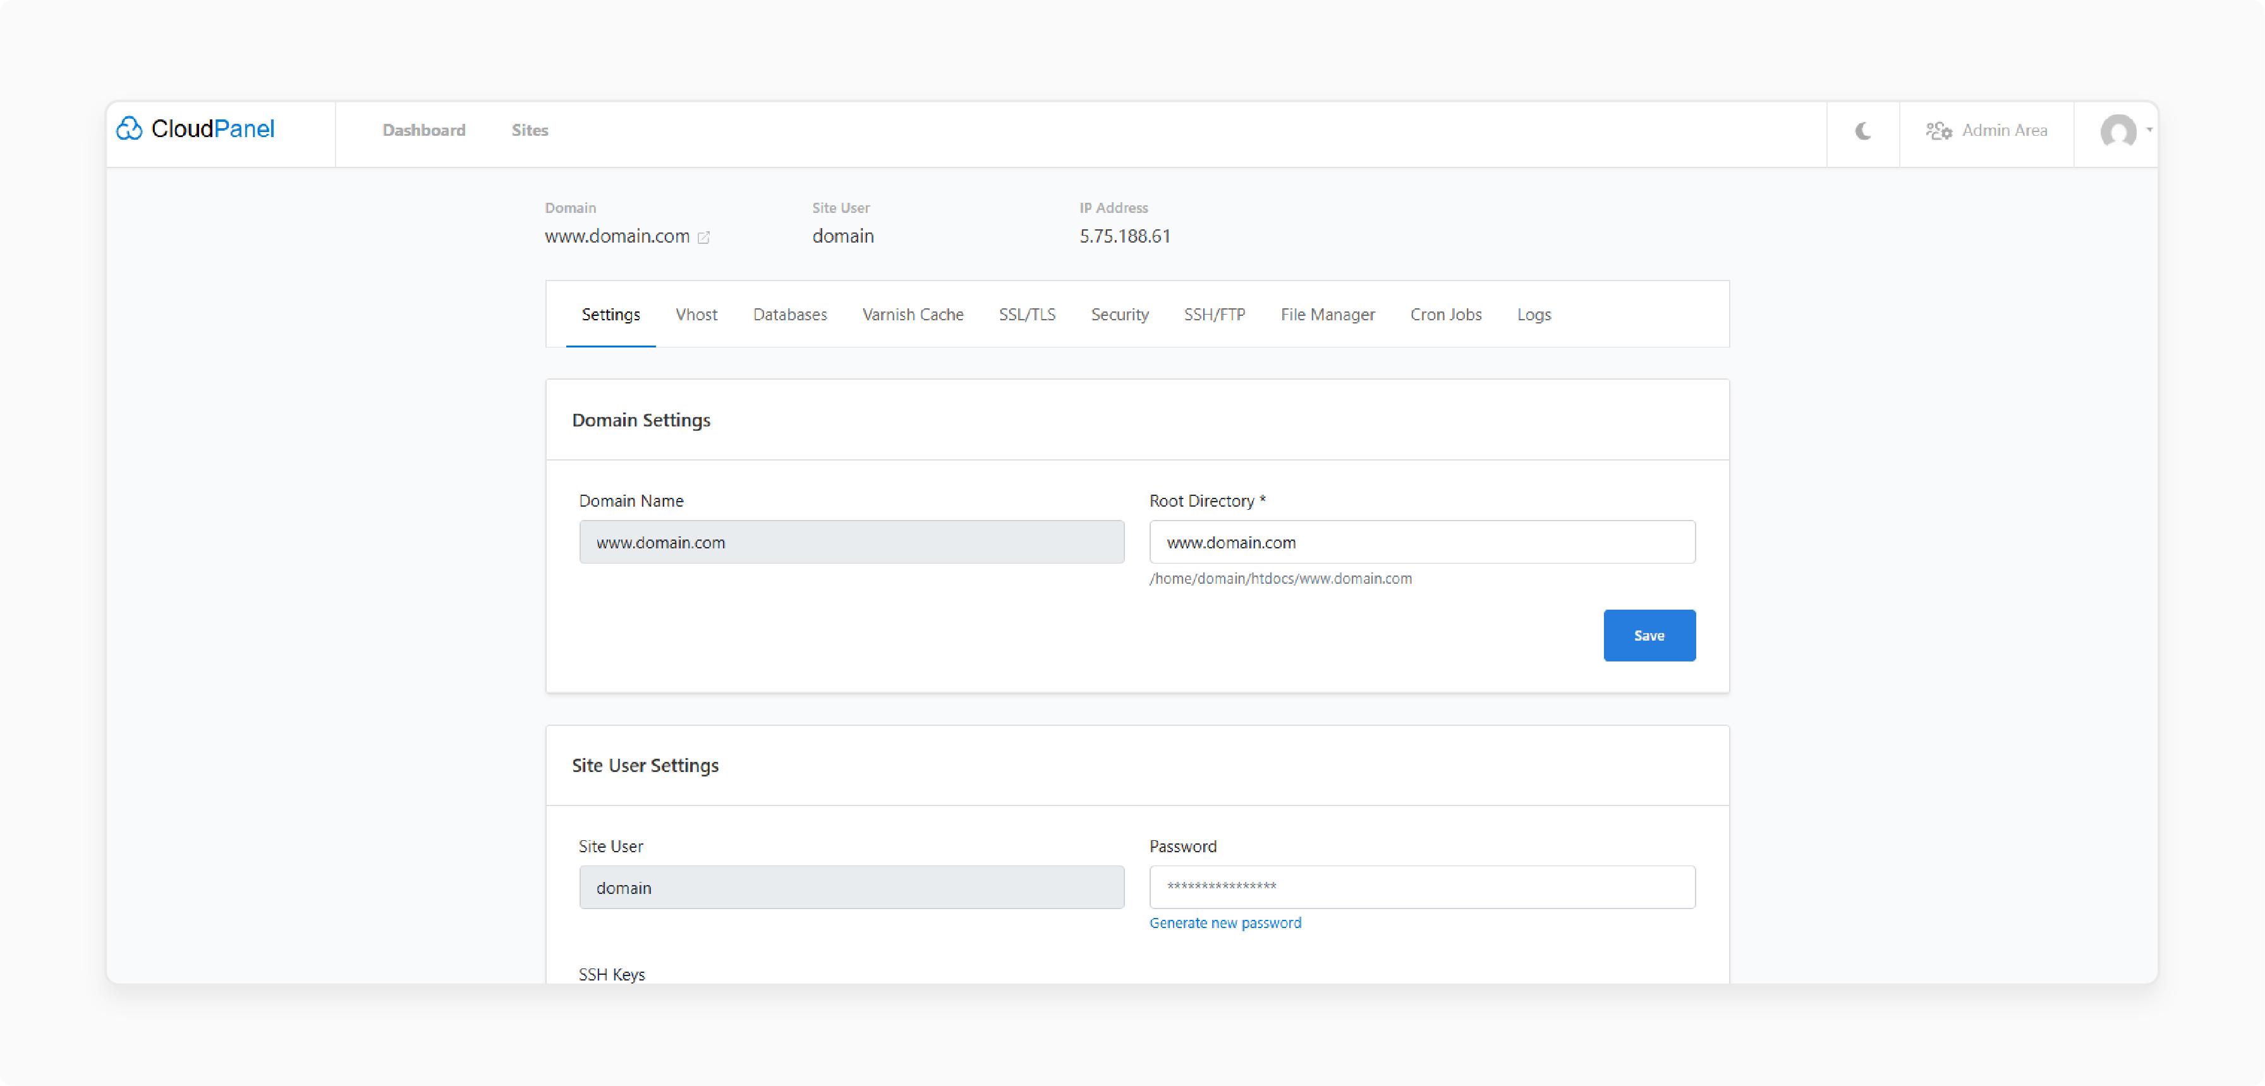This screenshot has width=2265, height=1086.
Task: Click the user avatar icon
Action: pos(2117,132)
